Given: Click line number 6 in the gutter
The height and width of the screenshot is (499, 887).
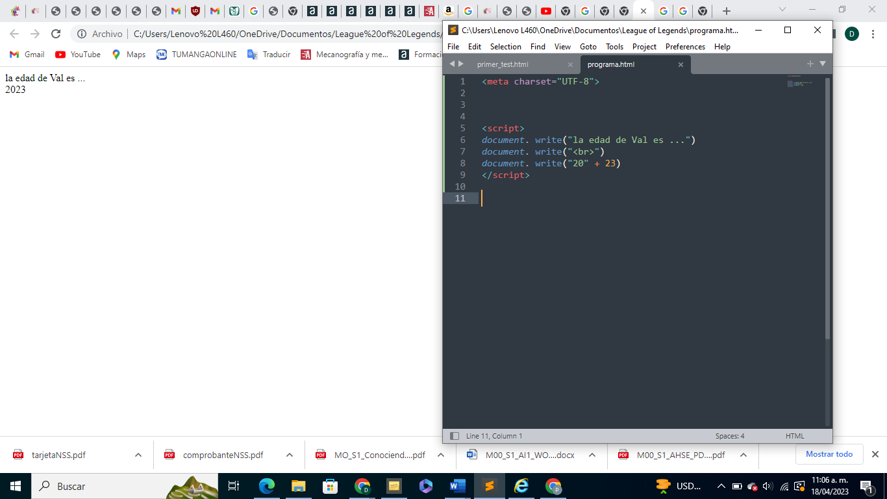Looking at the screenshot, I should [462, 140].
